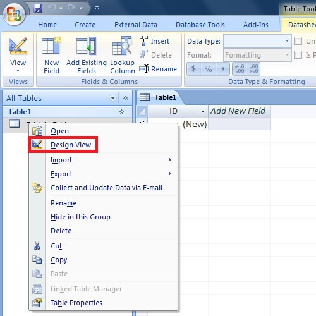Toggle the Unique checkbox

(298, 41)
